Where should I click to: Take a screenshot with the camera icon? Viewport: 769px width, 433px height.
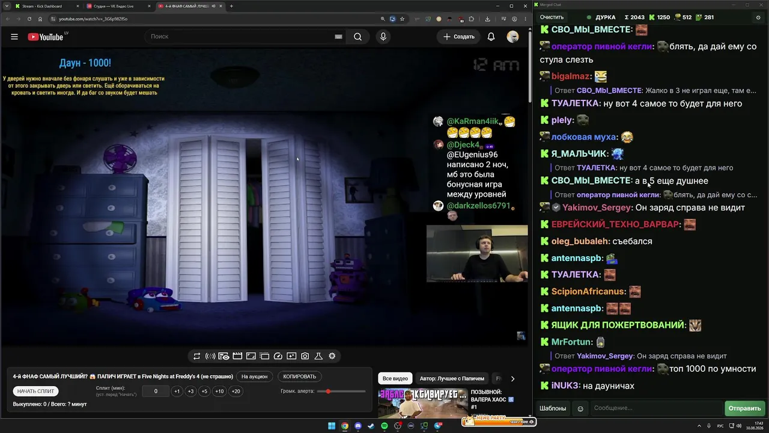pos(305,356)
